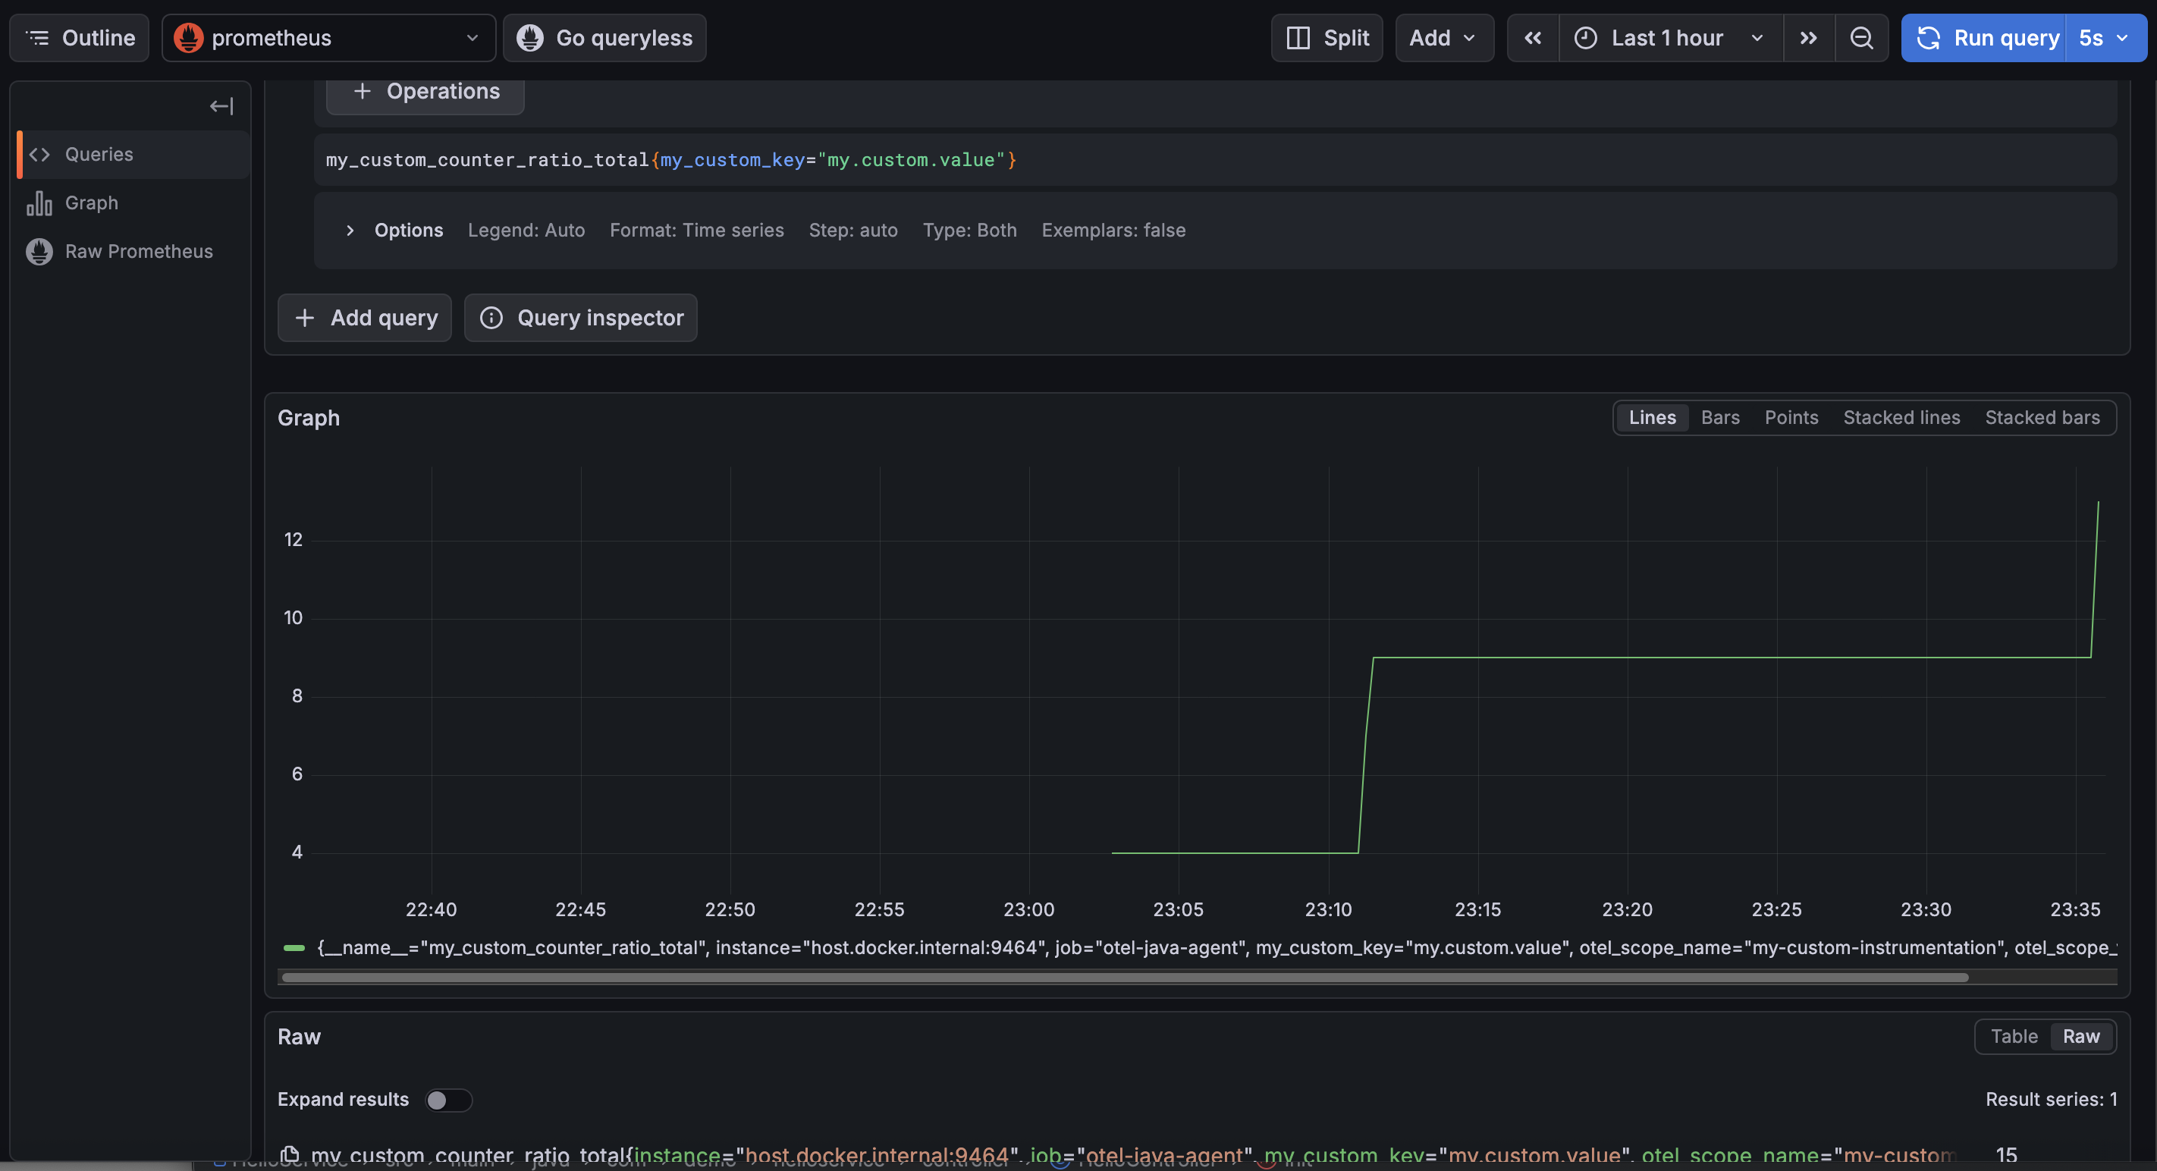Click the Split view button
The height and width of the screenshot is (1171, 2157).
coord(1327,39)
